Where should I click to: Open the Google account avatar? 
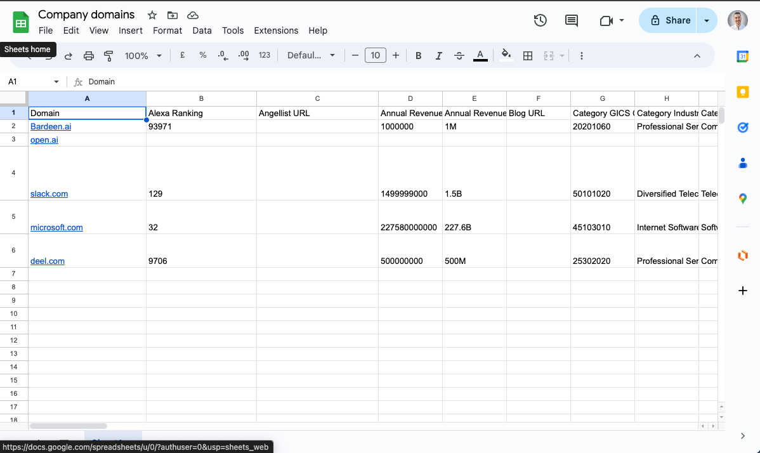737,20
